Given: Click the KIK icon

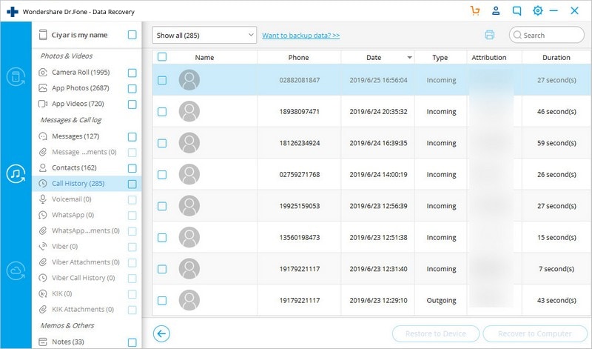Looking at the screenshot, I should pyautogui.click(x=43, y=293).
